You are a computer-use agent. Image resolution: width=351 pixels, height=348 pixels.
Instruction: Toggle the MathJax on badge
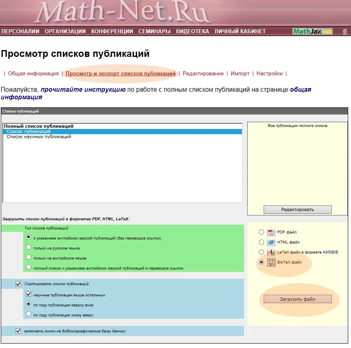point(312,31)
